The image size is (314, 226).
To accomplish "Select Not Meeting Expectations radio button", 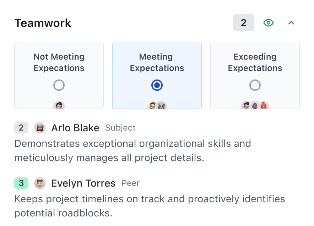I will click(x=59, y=85).
